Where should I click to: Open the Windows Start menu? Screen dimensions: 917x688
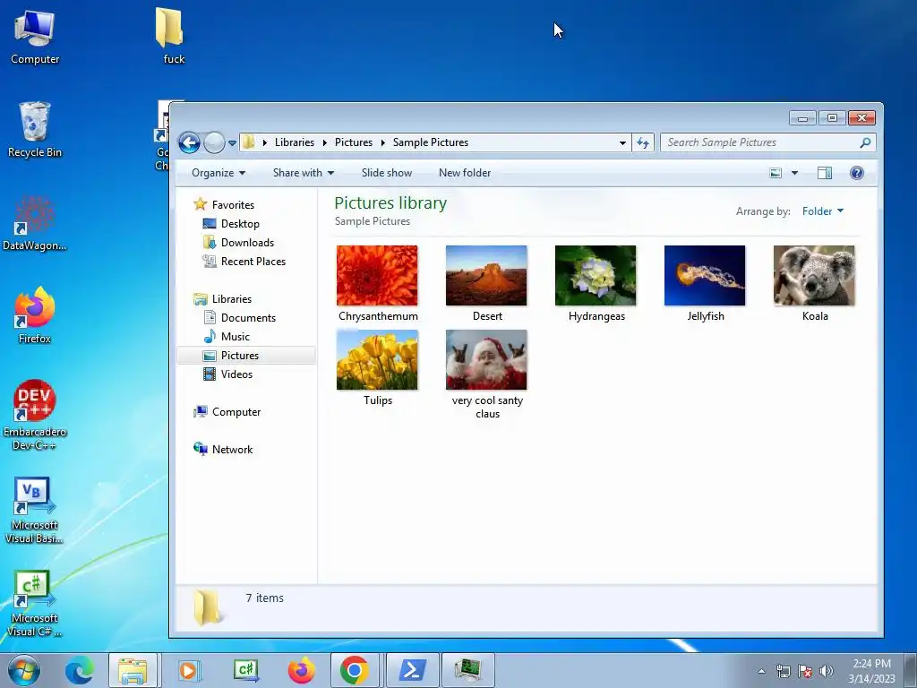tap(24, 670)
